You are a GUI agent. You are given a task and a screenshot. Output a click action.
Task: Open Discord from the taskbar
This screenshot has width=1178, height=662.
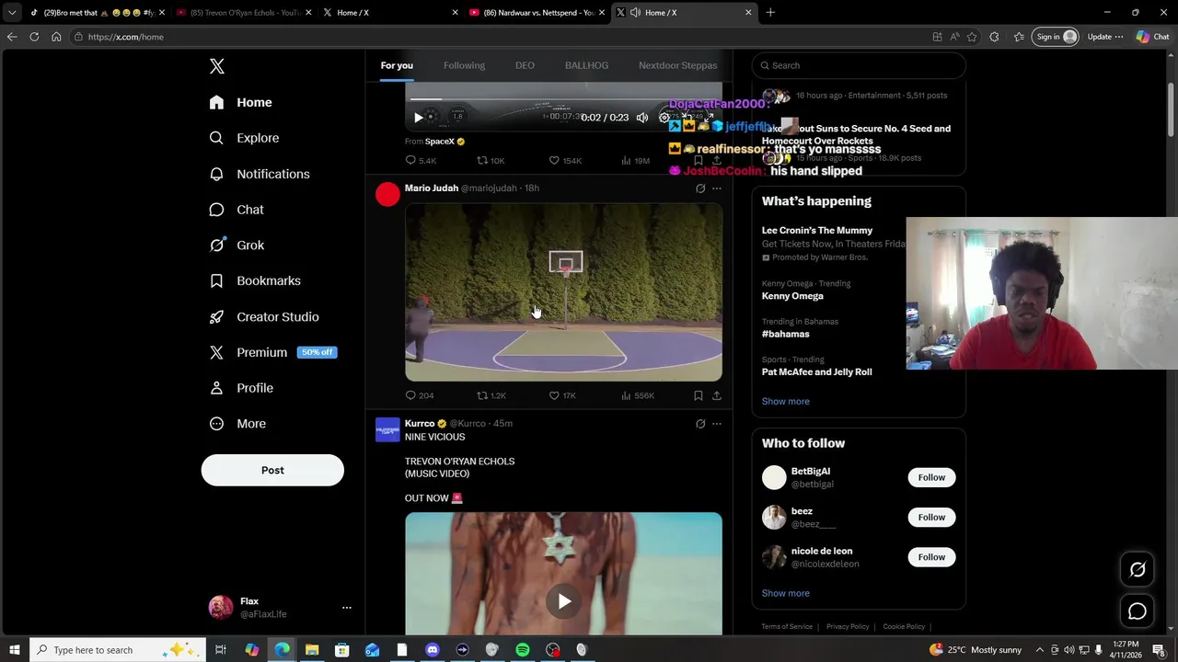click(433, 650)
